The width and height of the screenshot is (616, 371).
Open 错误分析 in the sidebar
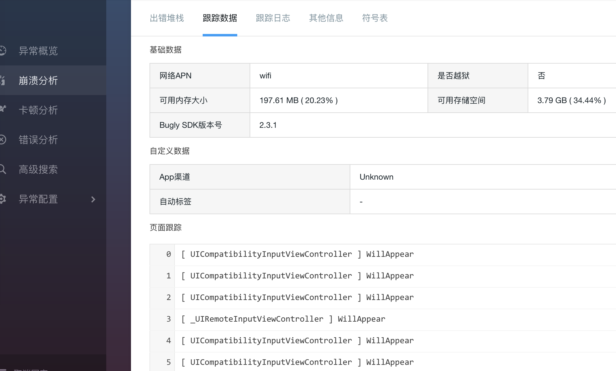[x=38, y=140]
